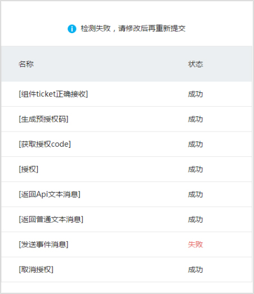Click the 名称 column header
The width and height of the screenshot is (254, 294).
pyautogui.click(x=26, y=64)
